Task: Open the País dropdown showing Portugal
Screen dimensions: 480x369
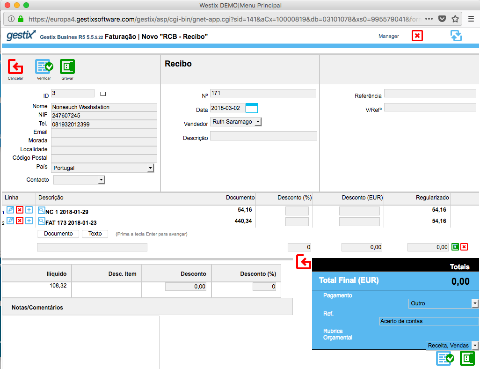Action: (103, 168)
